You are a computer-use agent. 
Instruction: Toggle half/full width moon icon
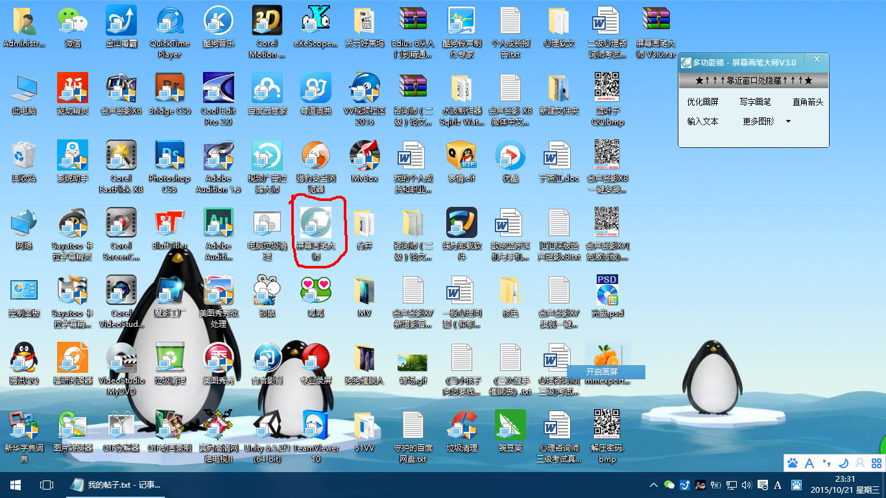click(843, 463)
